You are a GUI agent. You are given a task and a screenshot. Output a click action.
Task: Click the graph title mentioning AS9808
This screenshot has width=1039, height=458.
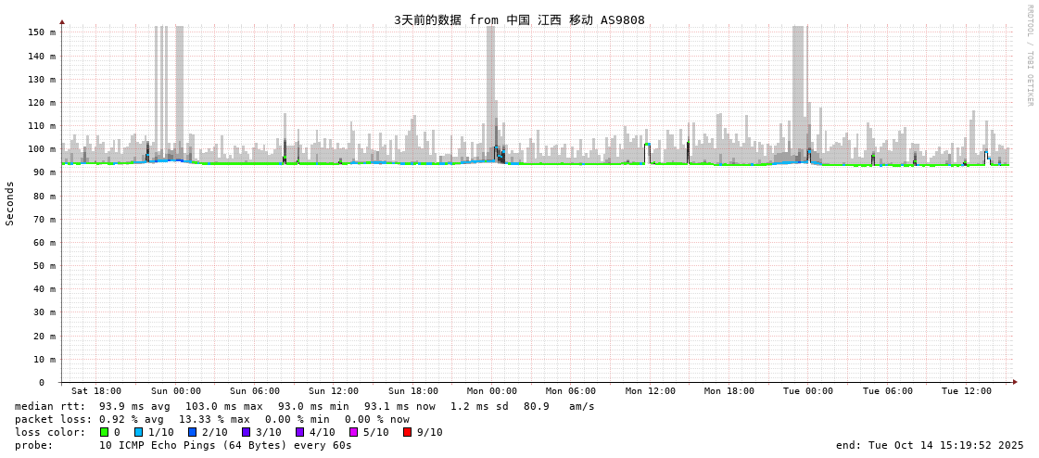519,19
